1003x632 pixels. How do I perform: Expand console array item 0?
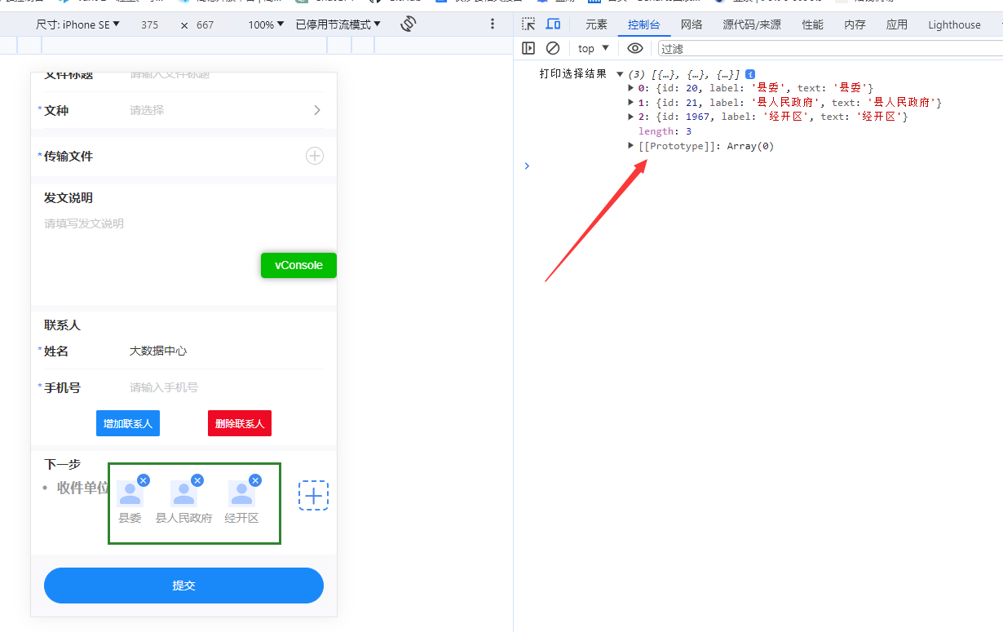click(630, 87)
